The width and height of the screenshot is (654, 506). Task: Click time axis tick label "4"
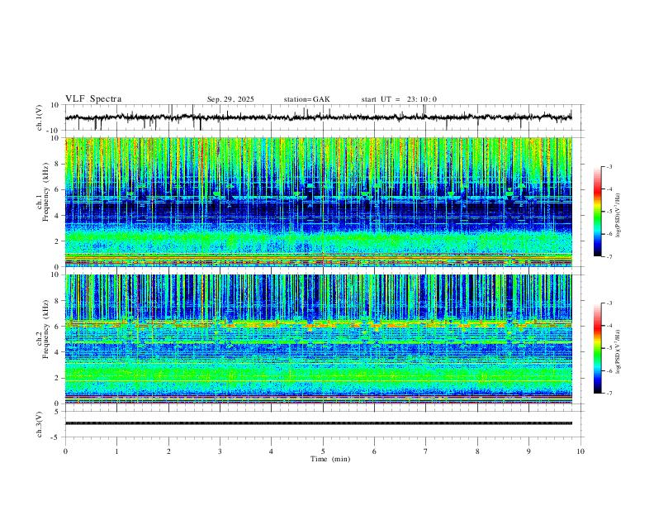click(x=271, y=451)
